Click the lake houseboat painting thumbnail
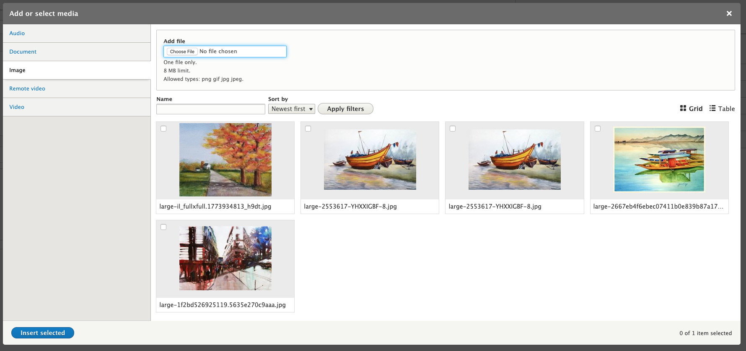This screenshot has width=746, height=351. 659,160
